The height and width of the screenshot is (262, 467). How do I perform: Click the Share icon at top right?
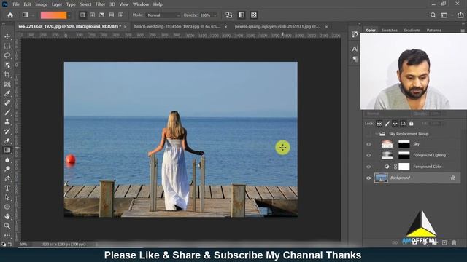tap(460, 15)
